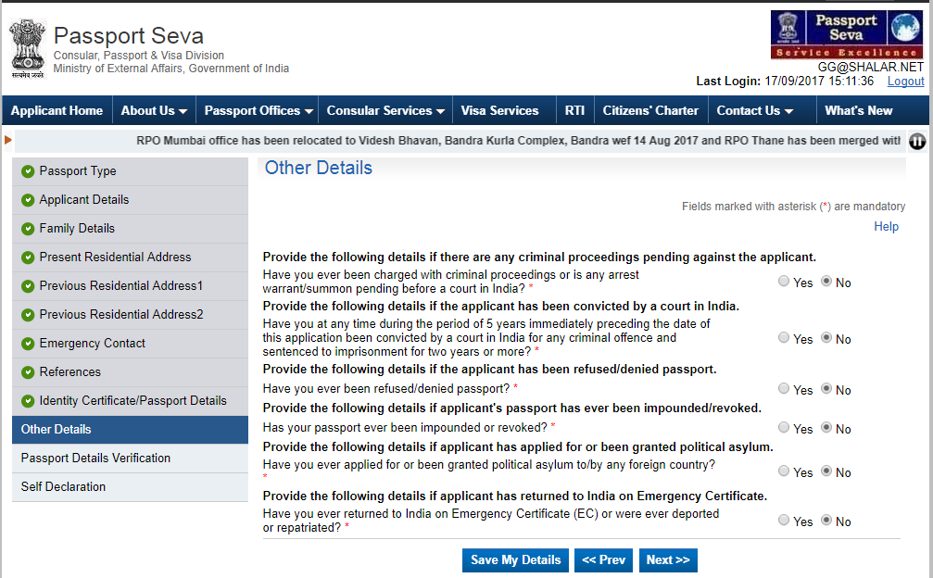Select Yes for passport impounded or revoked
933x578 pixels.
[783, 428]
